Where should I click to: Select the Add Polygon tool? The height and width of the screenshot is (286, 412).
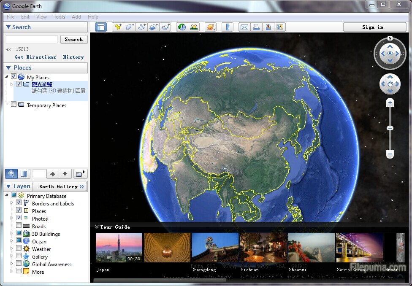[130, 27]
